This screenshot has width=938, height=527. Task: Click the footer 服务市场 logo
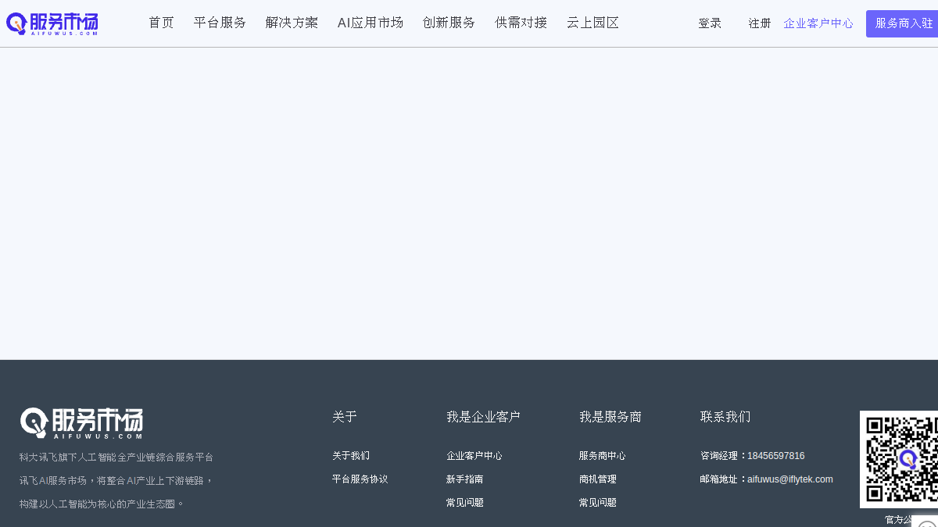(x=81, y=423)
